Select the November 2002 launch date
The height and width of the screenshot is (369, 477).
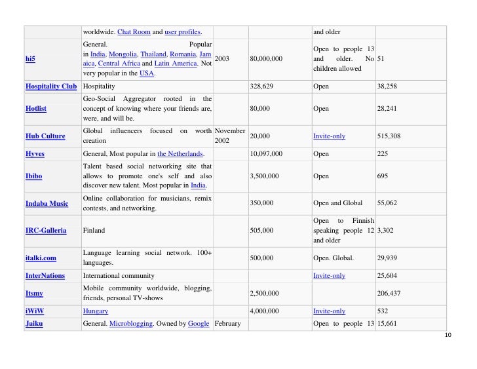[x=230, y=136]
